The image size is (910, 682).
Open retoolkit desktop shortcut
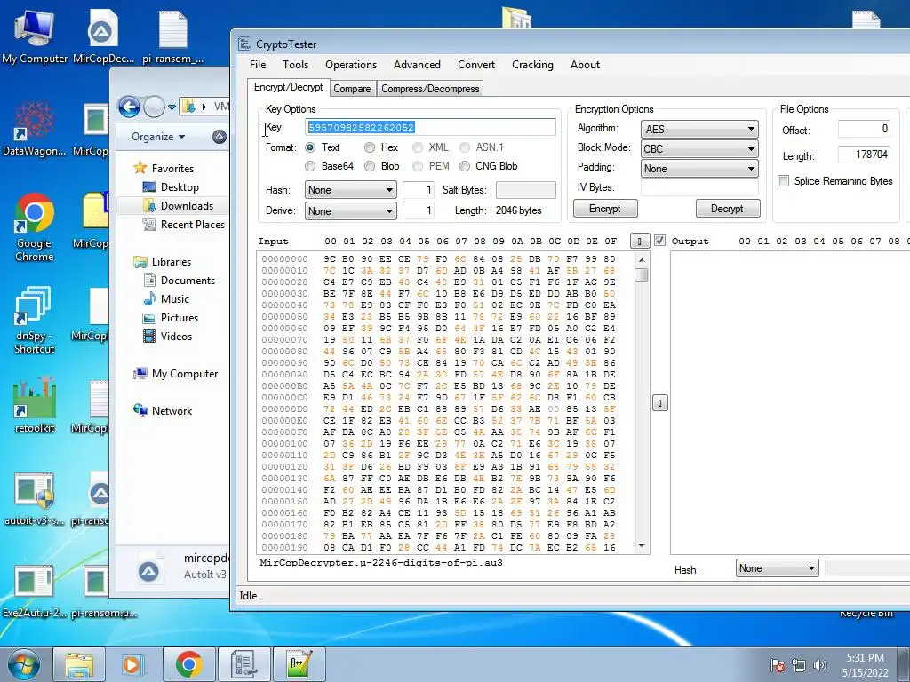[x=35, y=405]
